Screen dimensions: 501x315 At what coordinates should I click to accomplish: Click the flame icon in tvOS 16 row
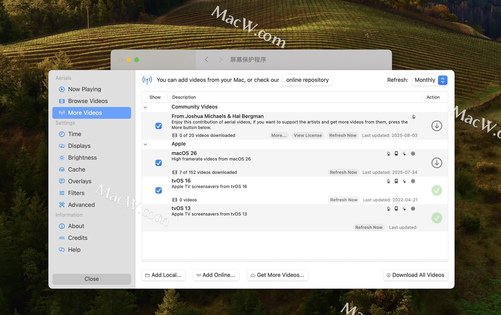click(x=389, y=181)
